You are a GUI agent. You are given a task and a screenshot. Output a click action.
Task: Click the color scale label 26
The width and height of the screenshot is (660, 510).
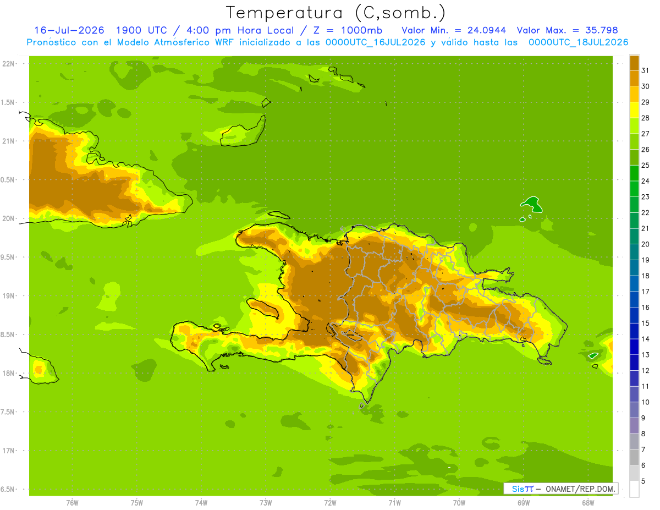pyautogui.click(x=645, y=150)
